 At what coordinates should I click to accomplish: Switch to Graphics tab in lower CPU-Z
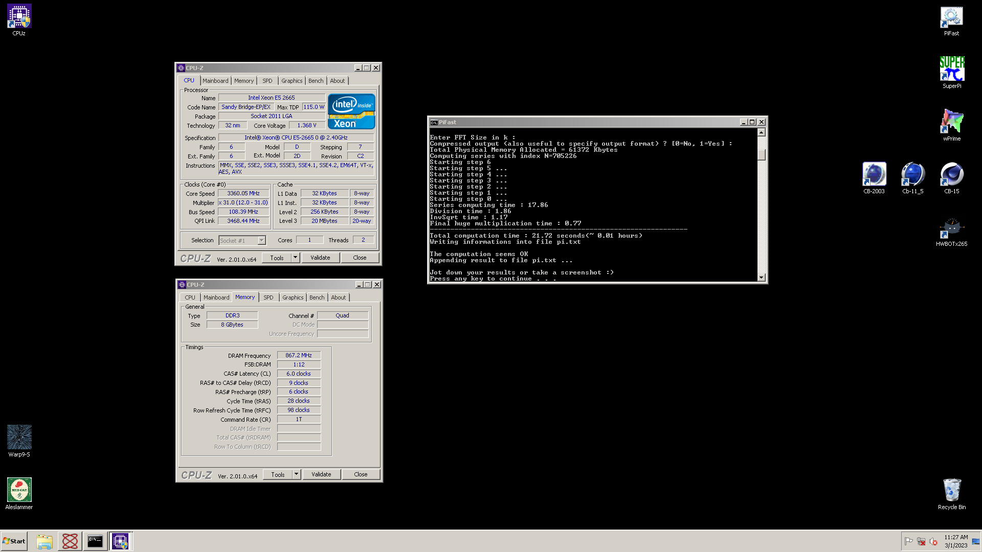point(293,297)
